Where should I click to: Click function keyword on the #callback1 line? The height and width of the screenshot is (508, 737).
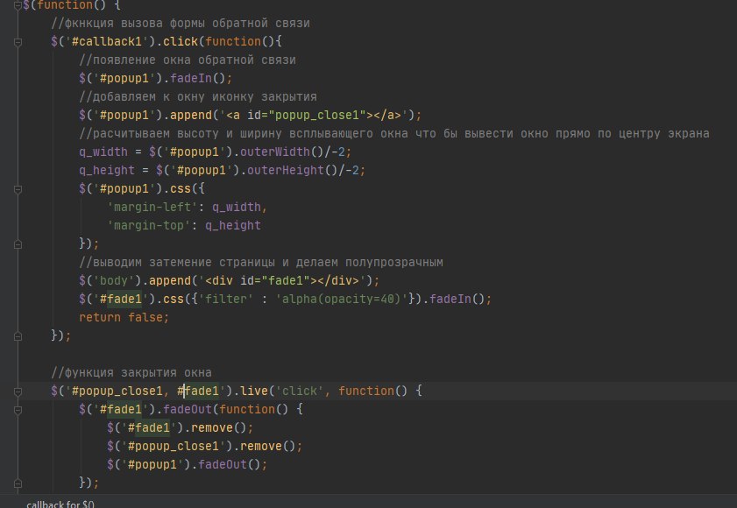coord(233,41)
